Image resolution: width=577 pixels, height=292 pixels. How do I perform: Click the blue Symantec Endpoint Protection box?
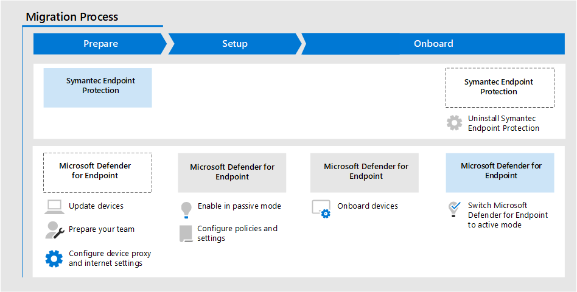tap(97, 88)
